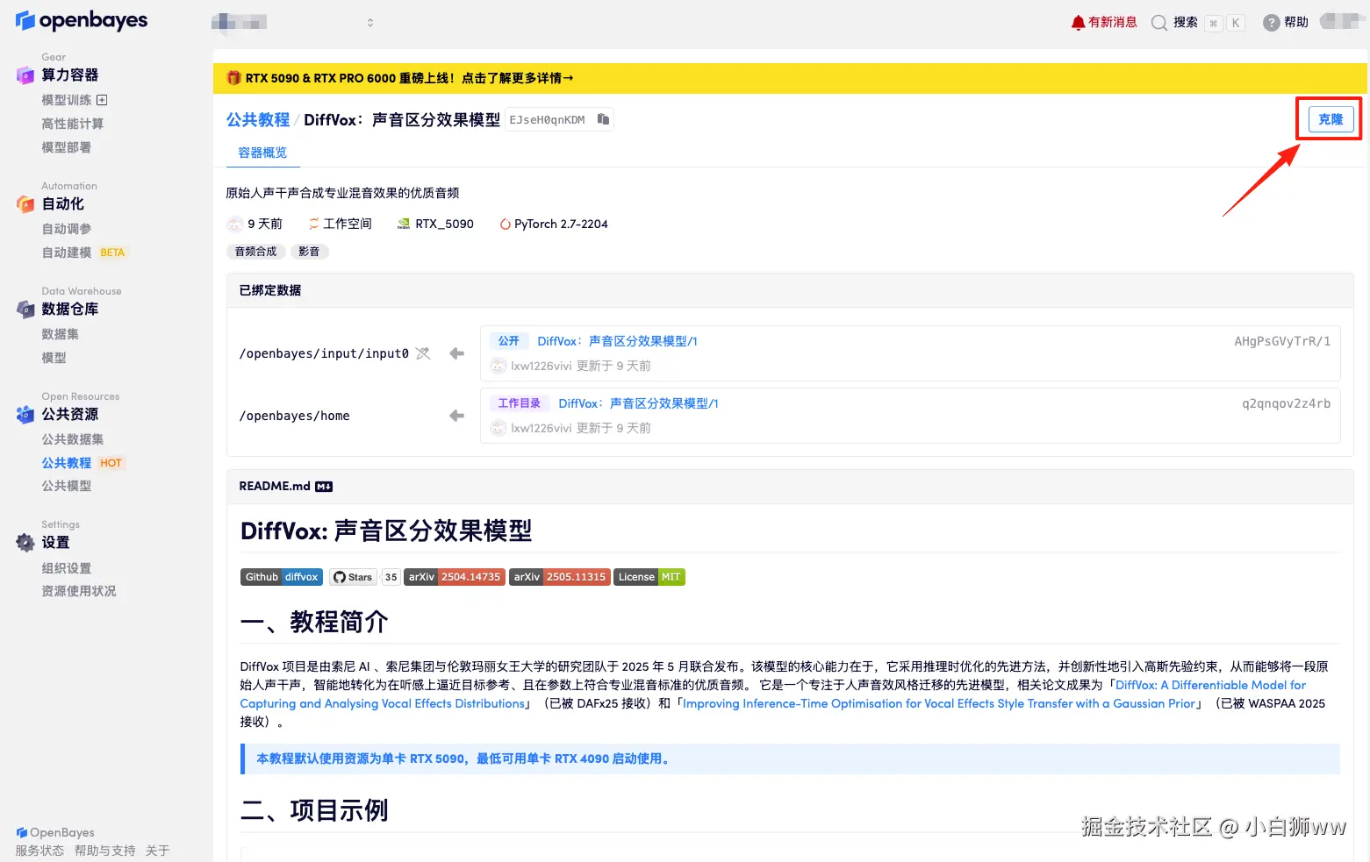
Task: Open 组织设置 in the sidebar
Action: [67, 568]
